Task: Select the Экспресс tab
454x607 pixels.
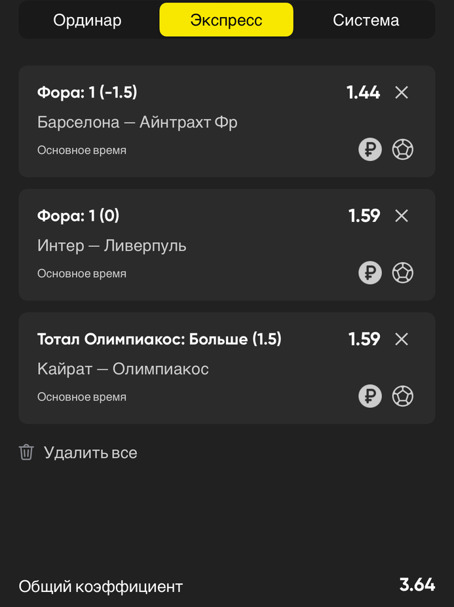Action: tap(226, 20)
